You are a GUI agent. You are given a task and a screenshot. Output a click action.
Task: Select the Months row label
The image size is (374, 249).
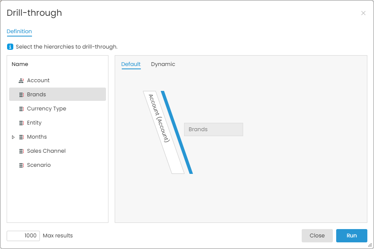[x=37, y=137]
